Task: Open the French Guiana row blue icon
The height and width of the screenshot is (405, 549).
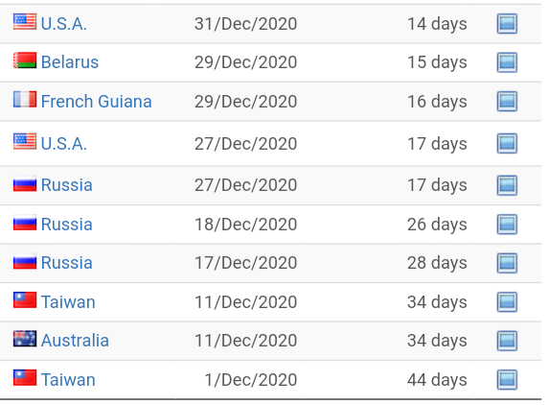Action: click(x=507, y=102)
